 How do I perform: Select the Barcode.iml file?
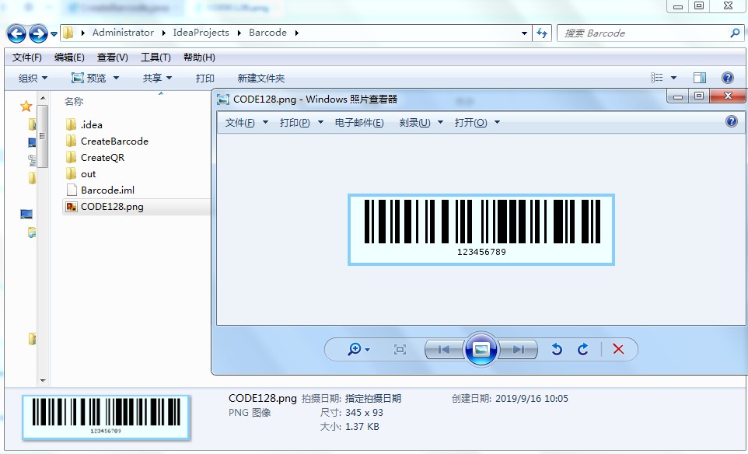tap(100, 190)
